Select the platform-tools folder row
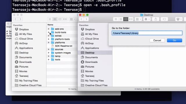186x104 pixels. click(x=62, y=39)
